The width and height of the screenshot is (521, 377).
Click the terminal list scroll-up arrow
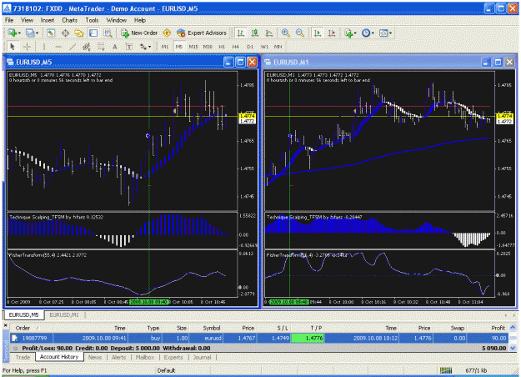(513, 328)
